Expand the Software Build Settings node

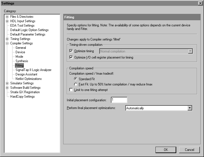(7, 88)
